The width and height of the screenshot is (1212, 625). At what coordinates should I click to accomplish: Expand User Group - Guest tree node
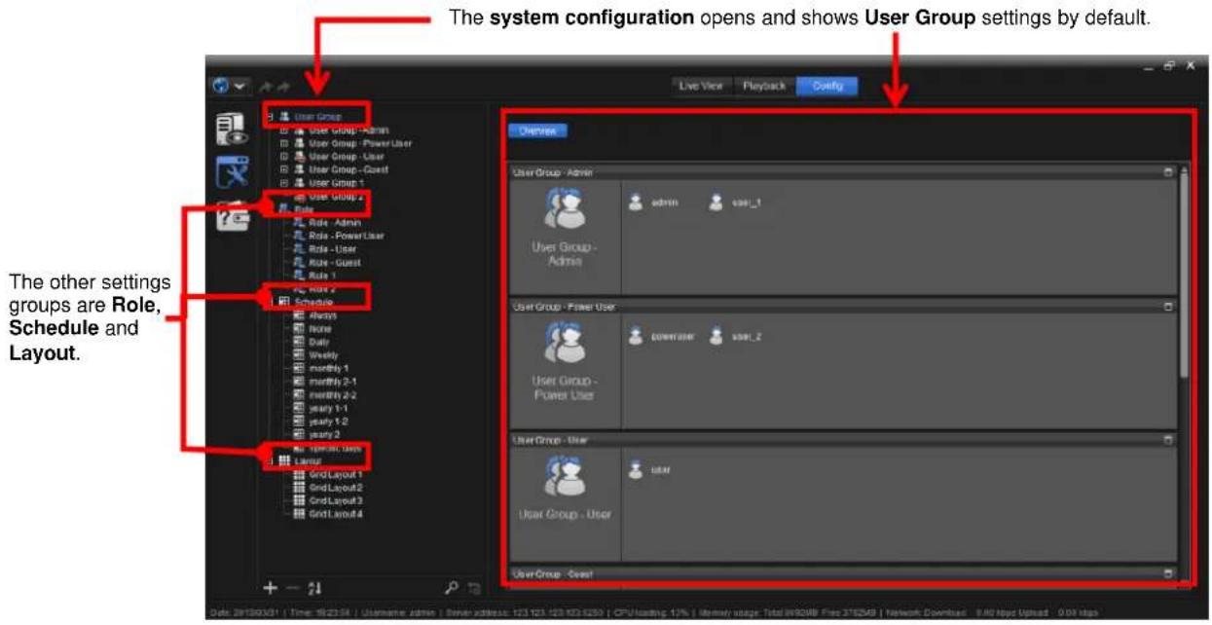tap(285, 169)
